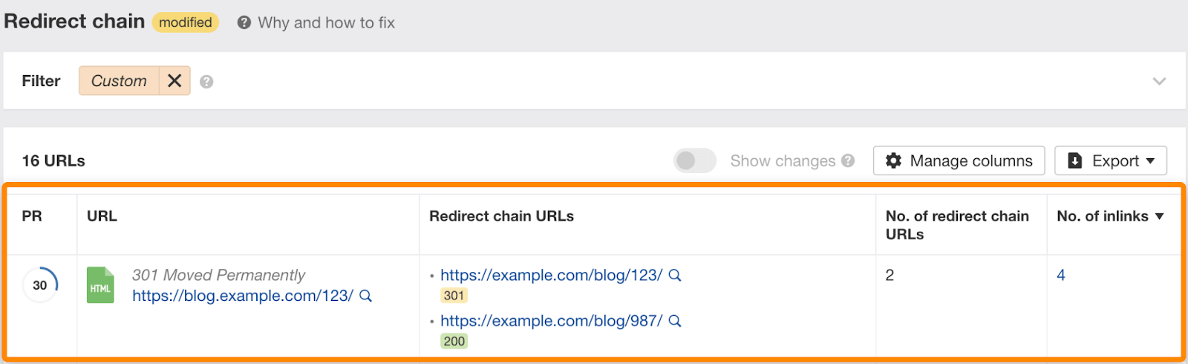The image size is (1188, 364).
Task: Enable the Show changes toggle
Action: pyautogui.click(x=694, y=160)
